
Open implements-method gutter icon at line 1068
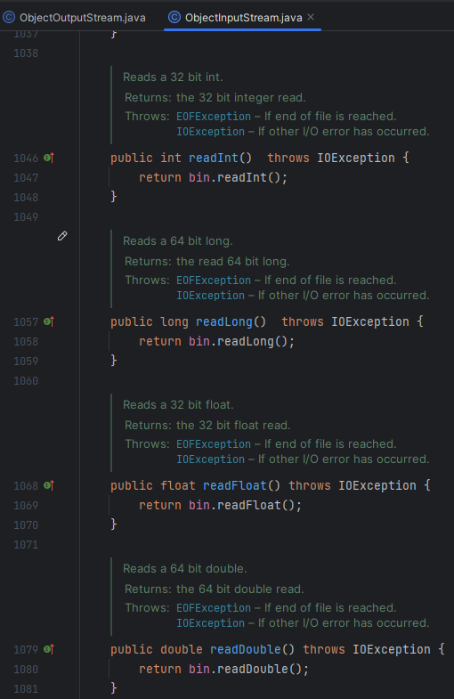[49, 485]
